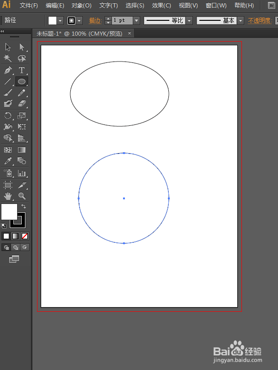Click Change Screen Mode icon
Screen dimensions: 278x370
pyautogui.click(x=14, y=259)
